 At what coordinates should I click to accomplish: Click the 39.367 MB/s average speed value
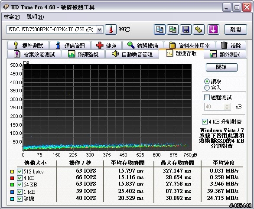coord(223,191)
